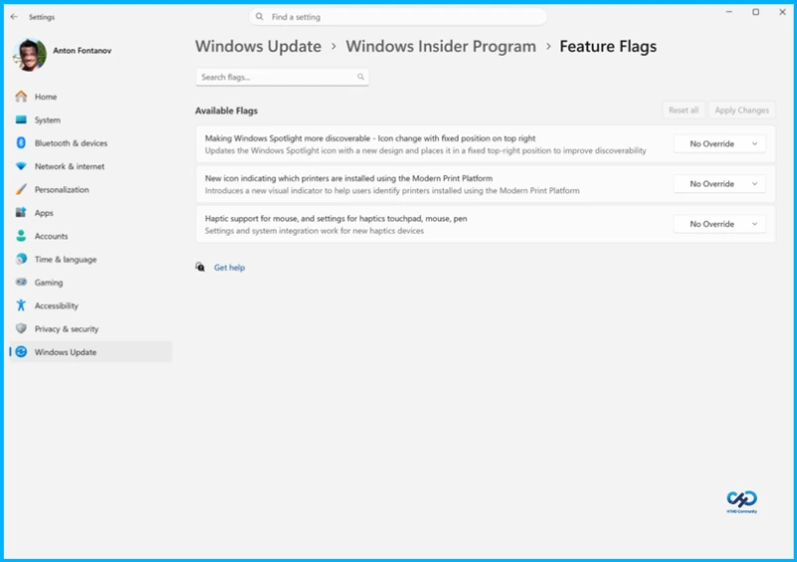Viewport: 797px width, 562px height.
Task: Click the Available Flags heading
Action: (x=226, y=110)
